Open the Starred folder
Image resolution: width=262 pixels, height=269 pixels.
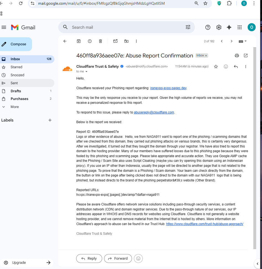click(27, 67)
